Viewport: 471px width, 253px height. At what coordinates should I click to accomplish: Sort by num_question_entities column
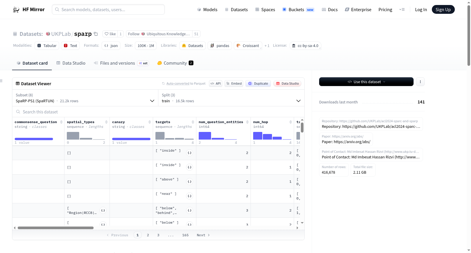[247, 122]
